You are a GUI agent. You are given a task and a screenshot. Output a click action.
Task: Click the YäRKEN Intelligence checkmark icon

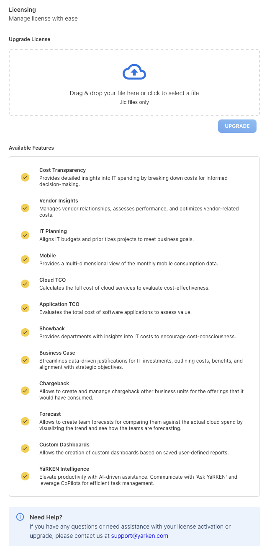coord(25,476)
